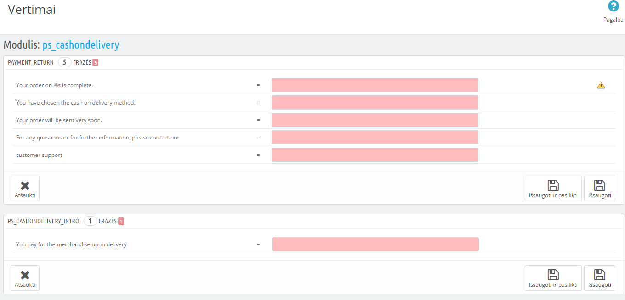The width and height of the screenshot is (625, 300).
Task: Click Išsaugoti in the PS_CASHONDELIVERY_INTRO panel
Action: [x=600, y=278]
